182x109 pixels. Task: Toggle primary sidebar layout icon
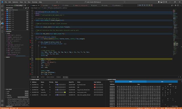point(159,2)
